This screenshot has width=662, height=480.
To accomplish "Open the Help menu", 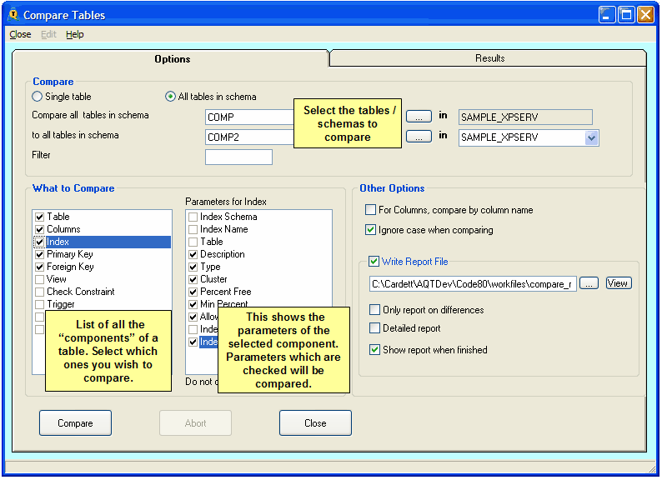I will 75,34.
